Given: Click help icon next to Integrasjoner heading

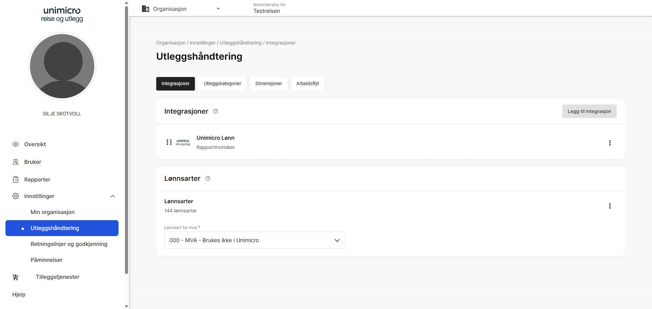Looking at the screenshot, I should point(215,111).
